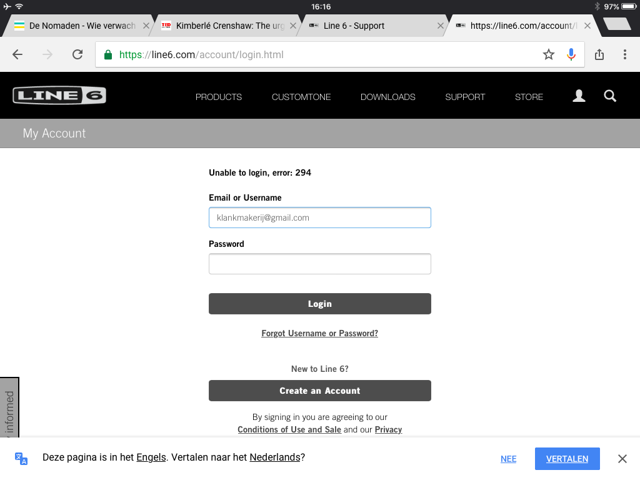Tap the voice search microphone
The height and width of the screenshot is (480, 640).
click(x=571, y=55)
